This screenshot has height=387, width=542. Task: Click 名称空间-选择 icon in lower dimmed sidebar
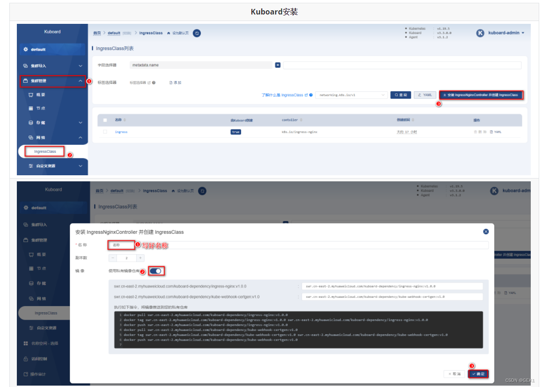point(26,343)
